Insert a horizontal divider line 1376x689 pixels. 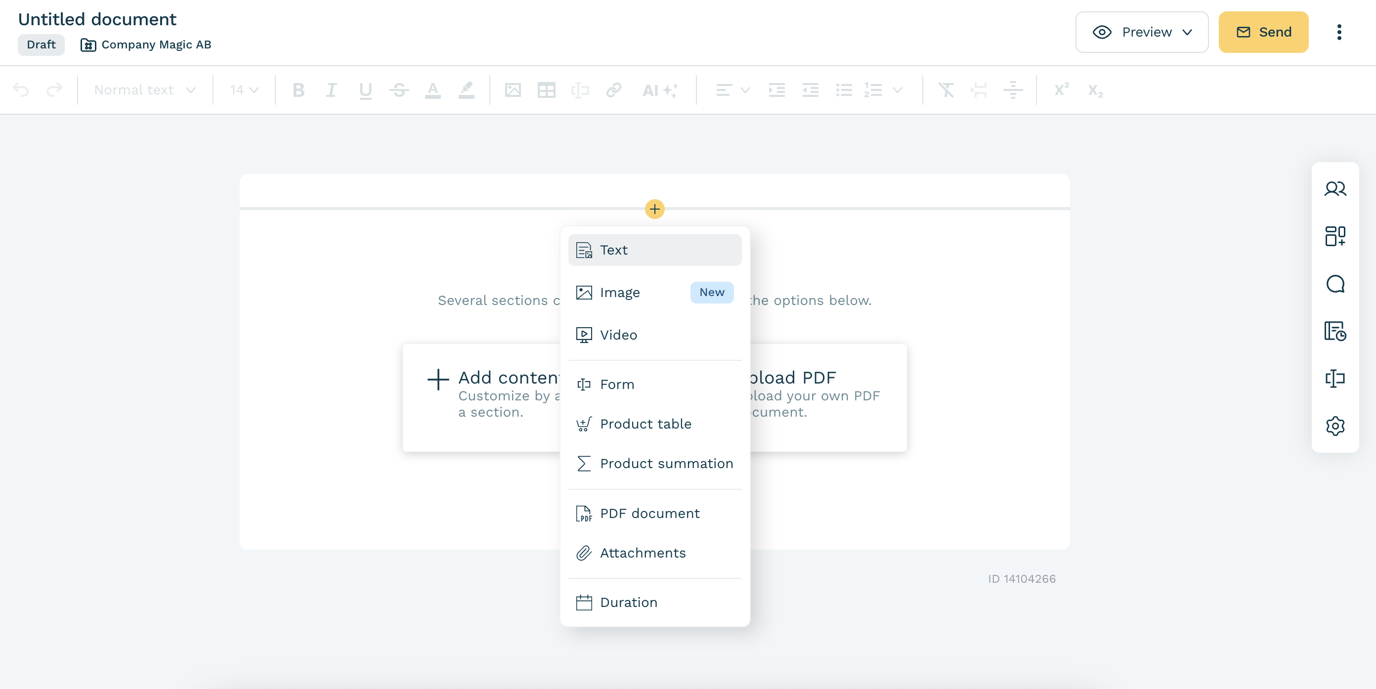1013,90
